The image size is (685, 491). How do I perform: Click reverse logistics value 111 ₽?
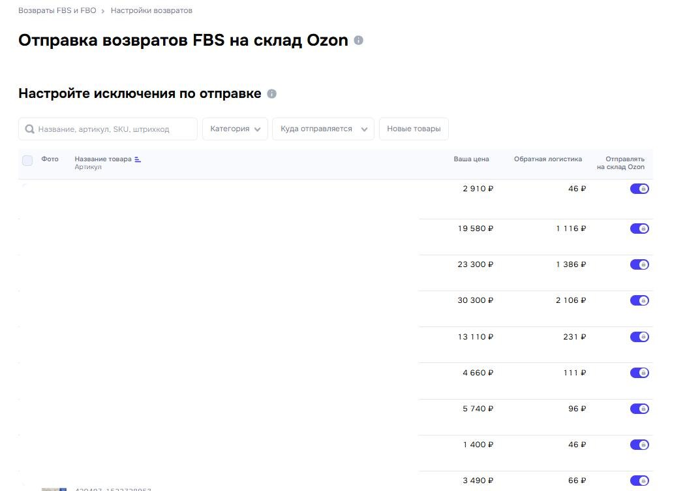coord(575,373)
